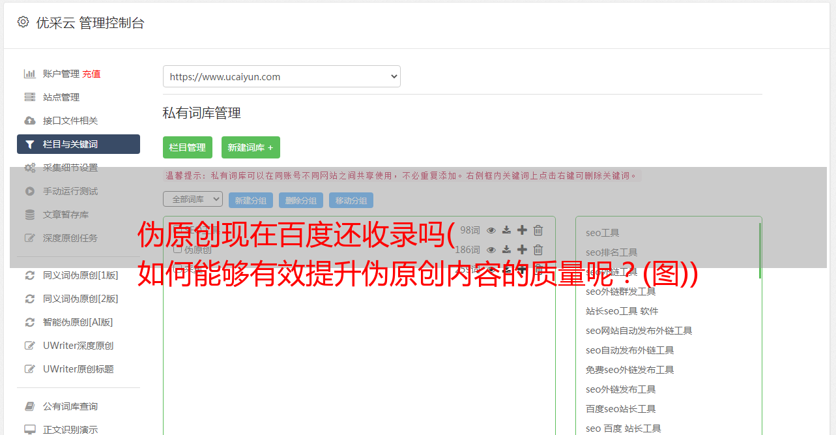Click the funnel icon for 栏目与关键词
836x435 pixels.
pyautogui.click(x=30, y=144)
